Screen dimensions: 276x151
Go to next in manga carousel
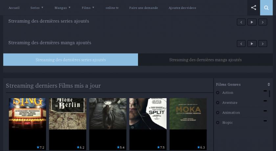point(263,44)
